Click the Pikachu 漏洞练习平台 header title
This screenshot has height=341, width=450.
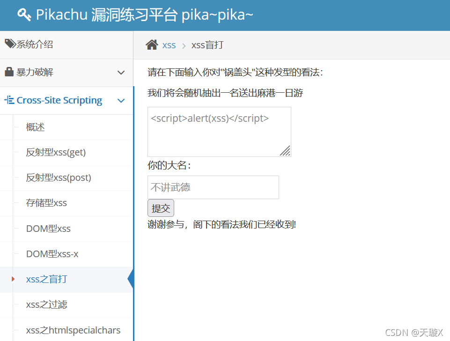[144, 15]
